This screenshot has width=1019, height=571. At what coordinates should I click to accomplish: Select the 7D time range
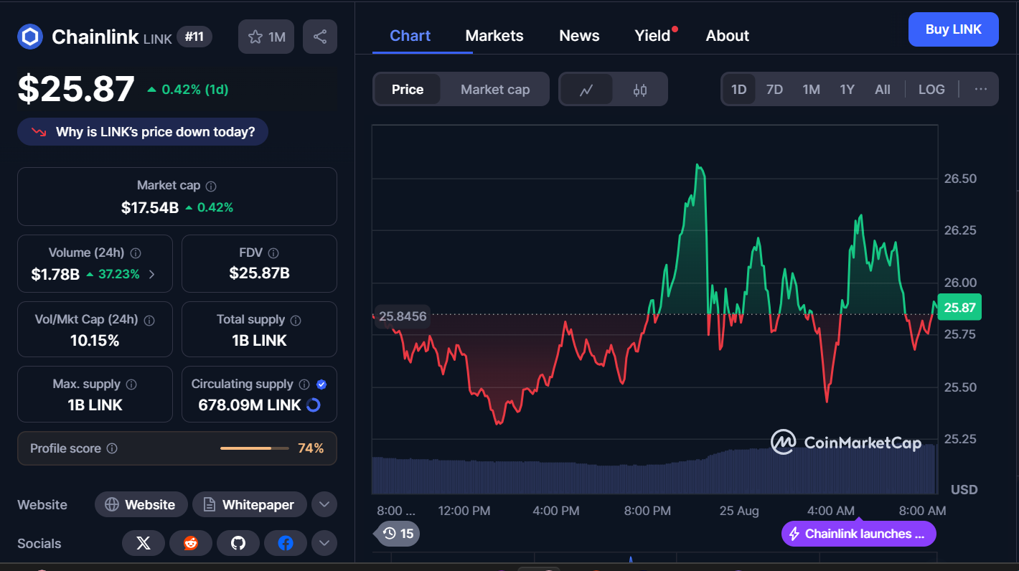click(774, 90)
